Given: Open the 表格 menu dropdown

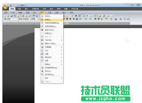Looking at the screenshot, I should click(57, 13).
